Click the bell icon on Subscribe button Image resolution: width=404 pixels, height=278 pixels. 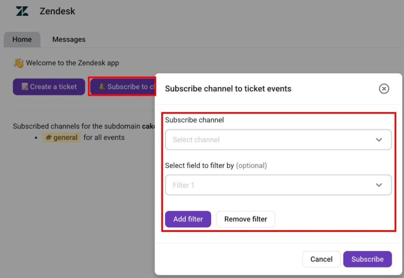click(x=102, y=87)
